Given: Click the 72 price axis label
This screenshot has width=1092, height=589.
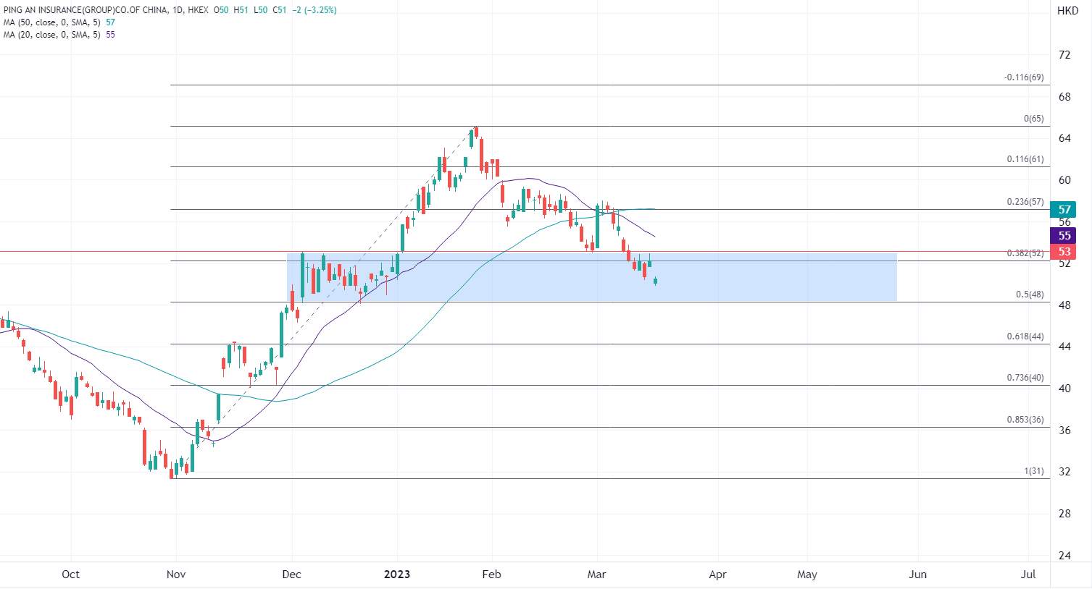Looking at the screenshot, I should coord(1064,55).
